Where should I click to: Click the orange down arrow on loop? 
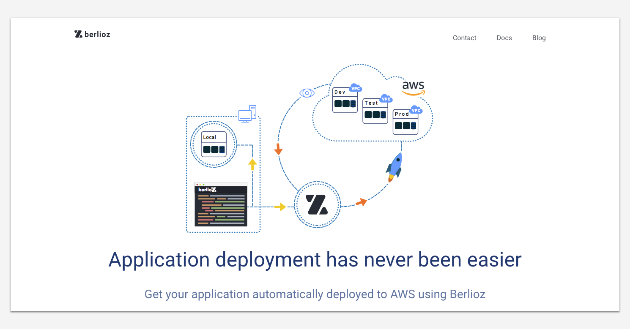tap(278, 149)
